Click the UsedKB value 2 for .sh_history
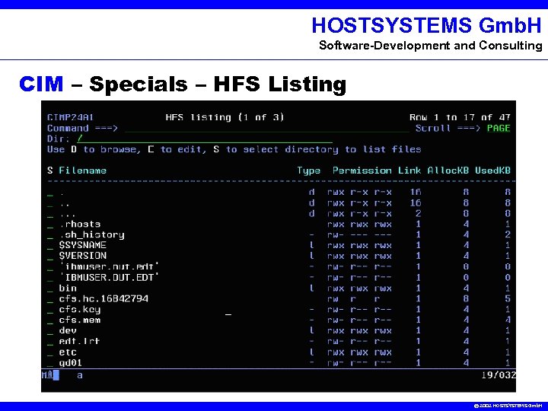 (508, 235)
